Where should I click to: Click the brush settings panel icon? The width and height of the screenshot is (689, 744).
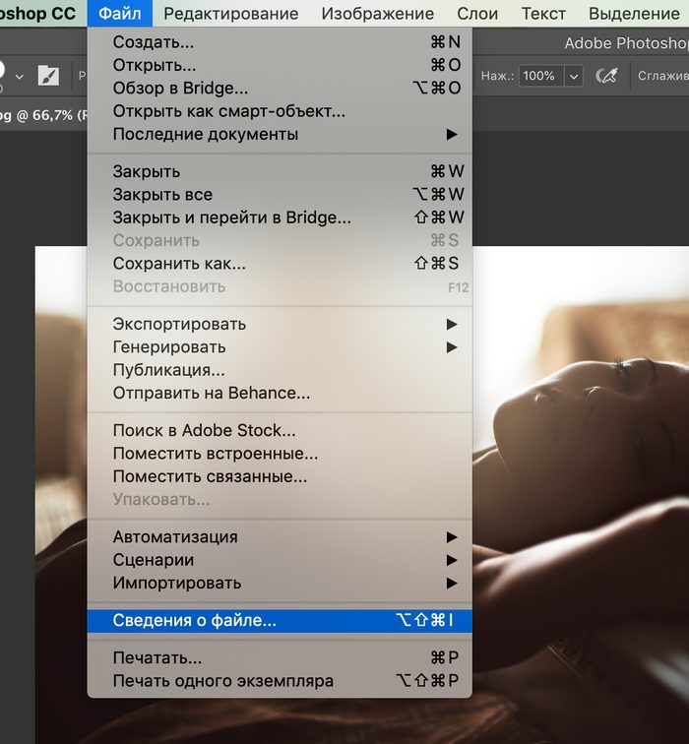point(48,76)
